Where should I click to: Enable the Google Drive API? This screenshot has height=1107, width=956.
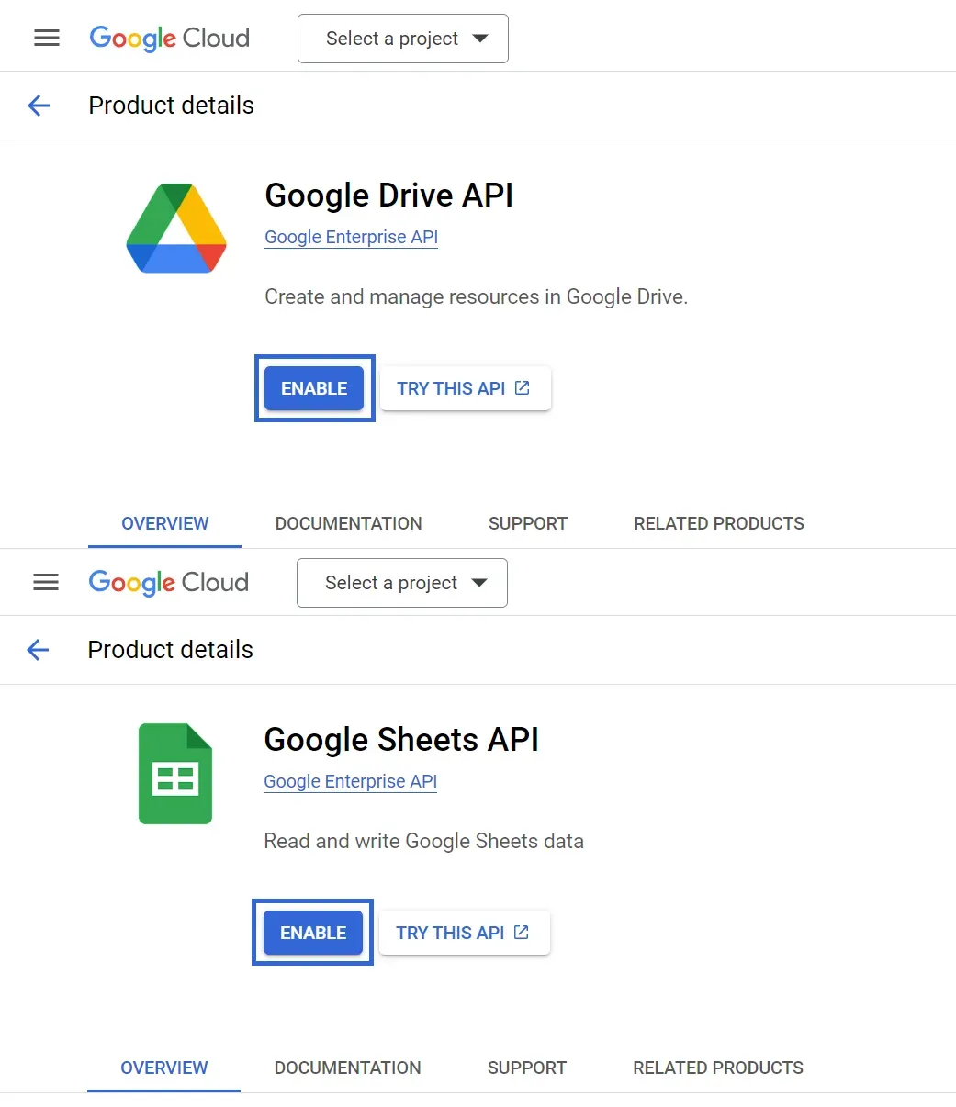314,387
